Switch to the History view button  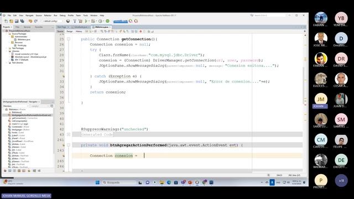click(x=79, y=32)
